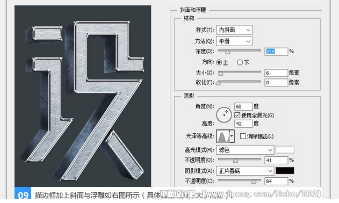Click the 角度 angle value field
Image resolution: width=339 pixels, height=203 pixels.
(243, 106)
